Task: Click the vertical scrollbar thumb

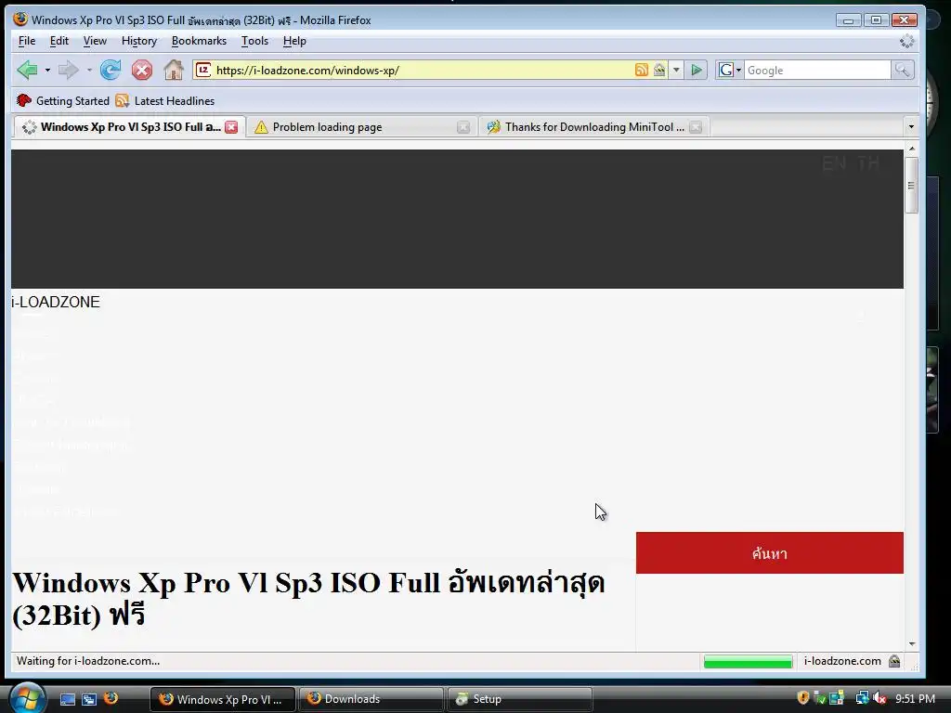Action: pyautogui.click(x=912, y=185)
